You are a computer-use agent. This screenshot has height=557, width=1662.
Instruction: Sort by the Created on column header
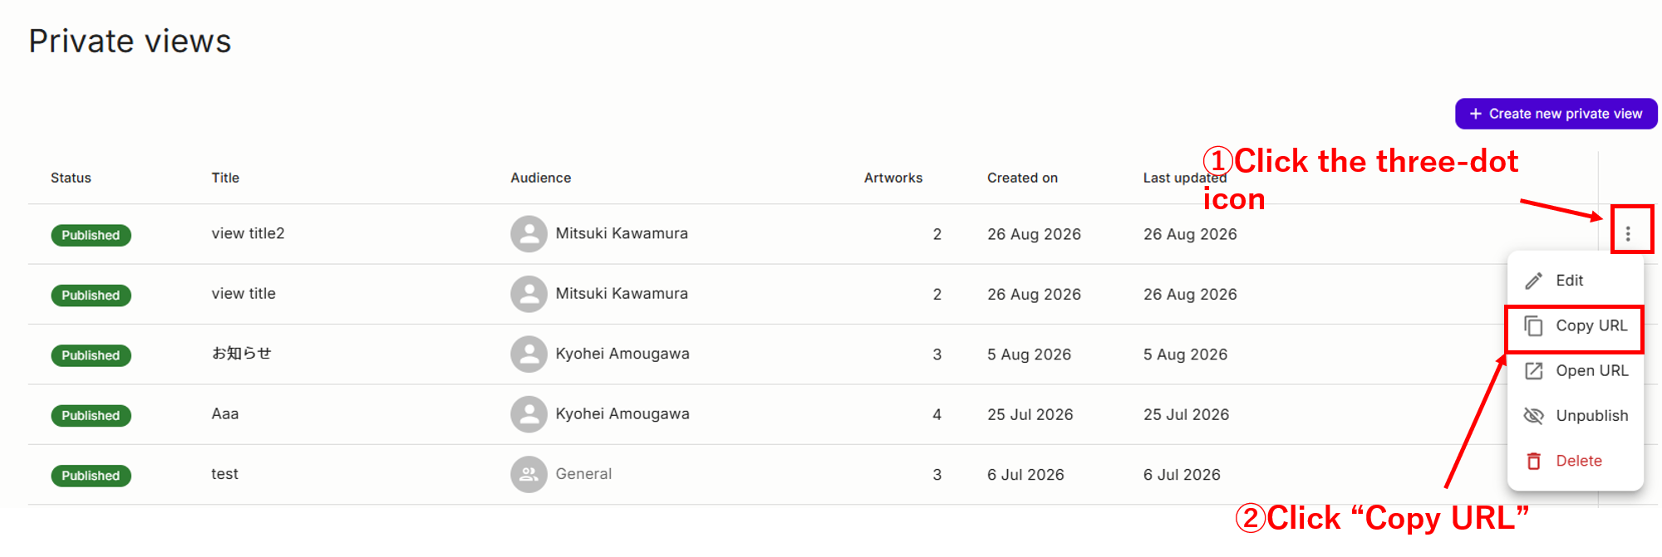(1022, 178)
